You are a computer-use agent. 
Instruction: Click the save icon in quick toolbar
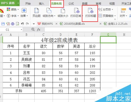[x=3, y=24]
